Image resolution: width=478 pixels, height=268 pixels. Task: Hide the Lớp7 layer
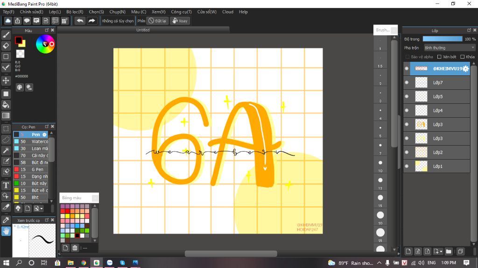click(407, 82)
